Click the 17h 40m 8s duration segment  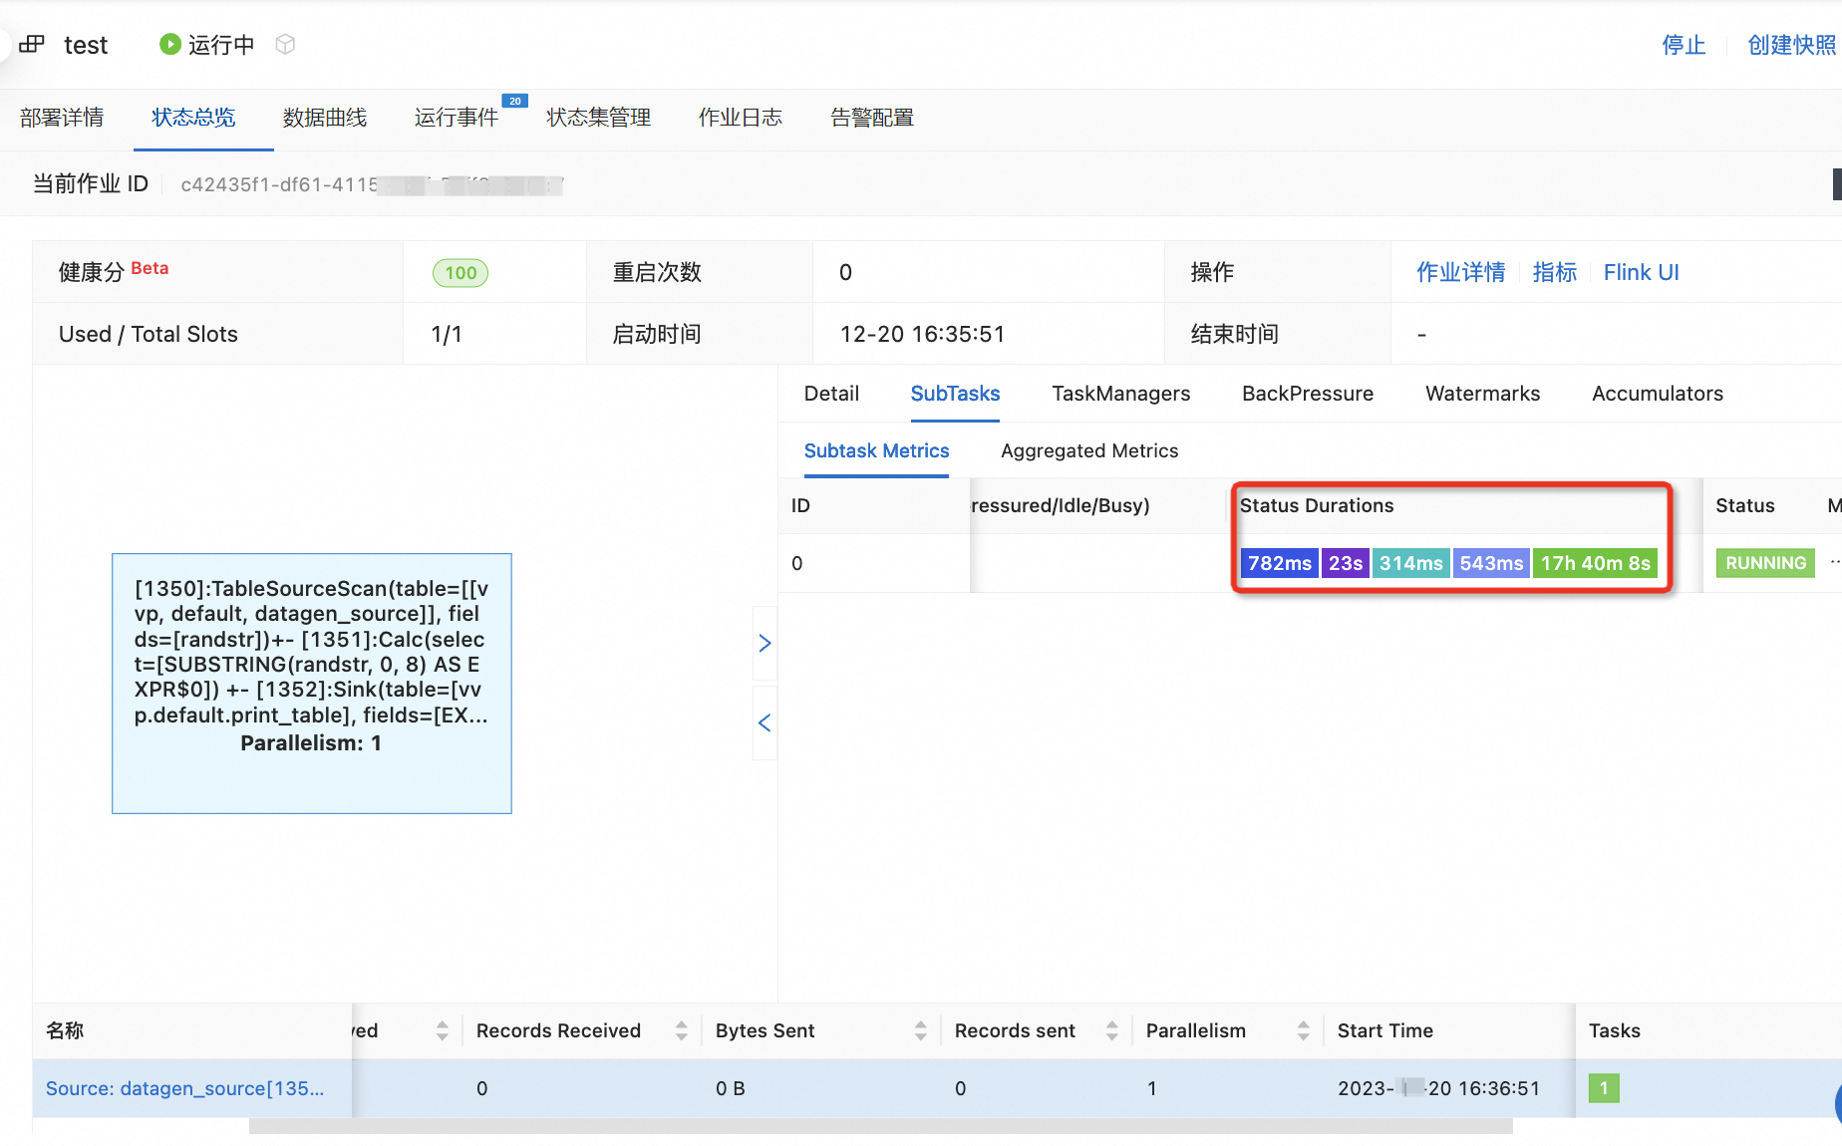[x=1596, y=563]
